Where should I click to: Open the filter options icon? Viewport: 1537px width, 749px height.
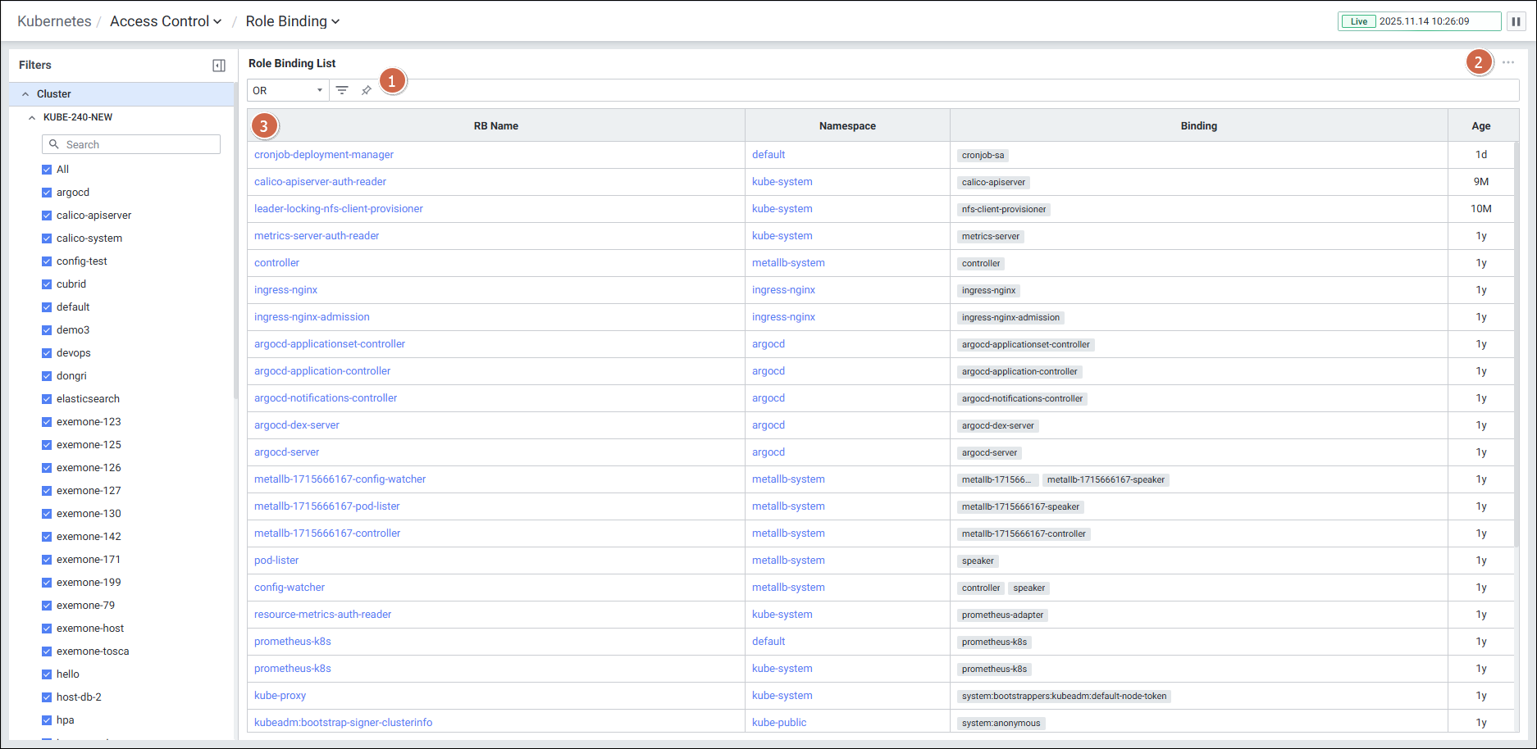342,90
